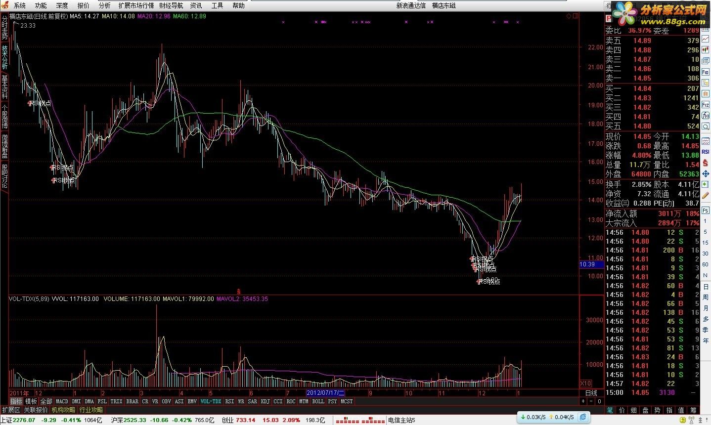Screen dimensions: 711x425
Task: Click the yellow tray icon in status bar
Action: click(682, 420)
